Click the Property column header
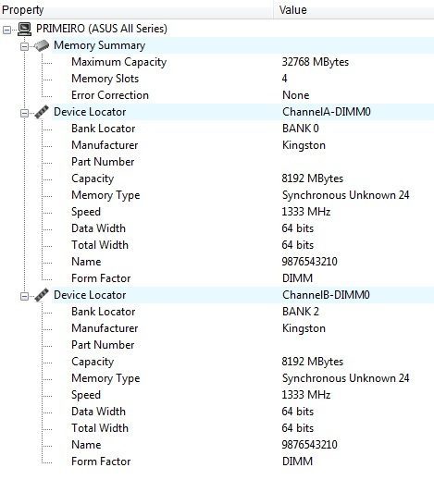The height and width of the screenshot is (480, 434). pyautogui.click(x=136, y=10)
